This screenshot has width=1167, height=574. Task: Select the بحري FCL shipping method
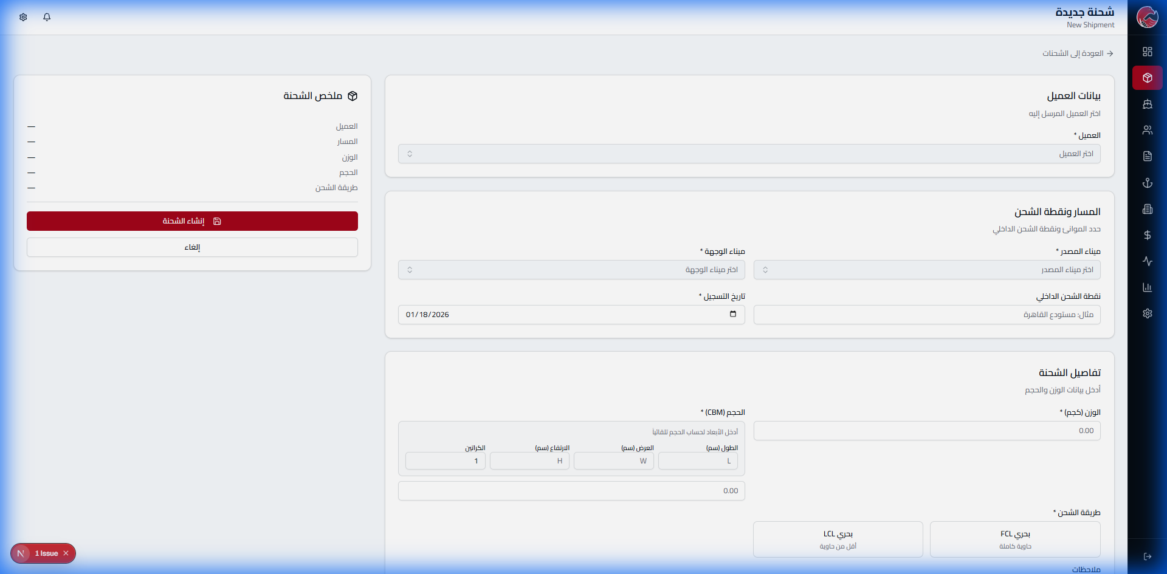click(x=1015, y=539)
